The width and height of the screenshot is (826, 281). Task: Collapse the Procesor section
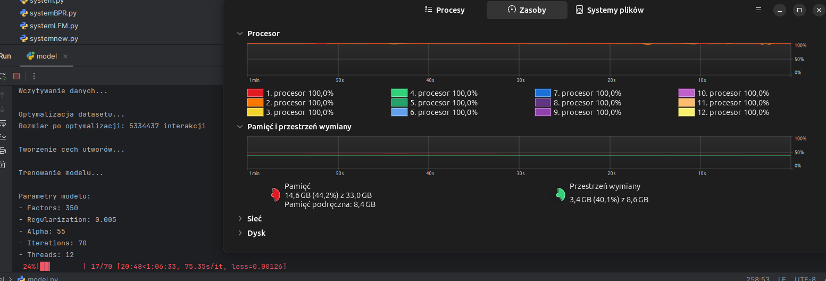pos(240,34)
